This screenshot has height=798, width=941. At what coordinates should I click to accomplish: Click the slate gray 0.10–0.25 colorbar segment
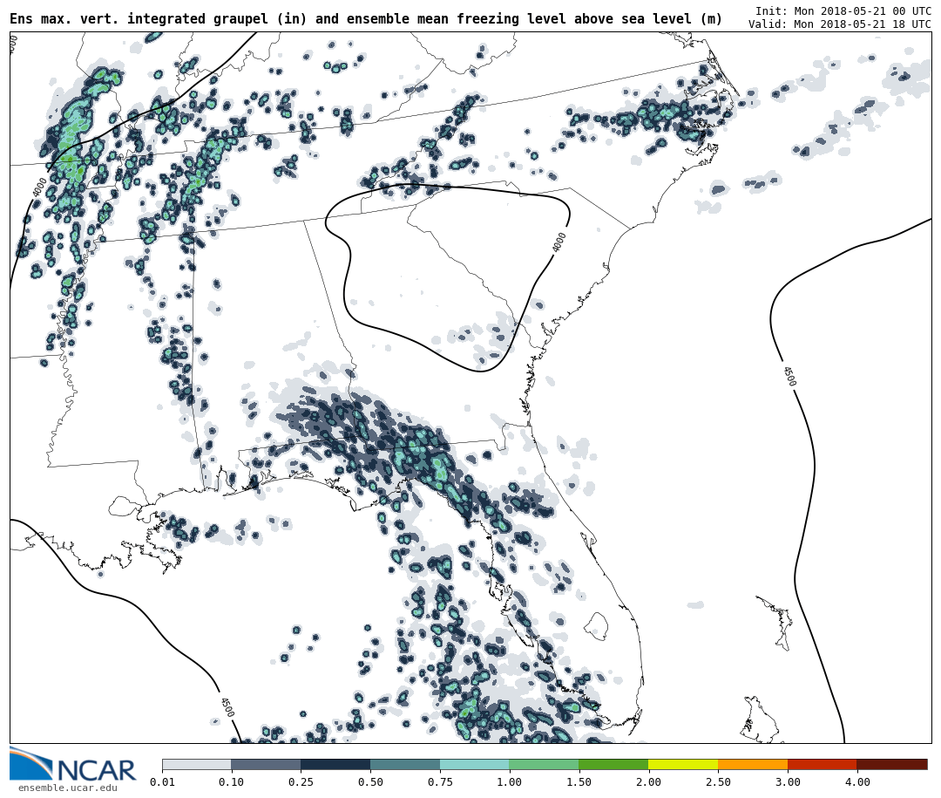point(266,765)
